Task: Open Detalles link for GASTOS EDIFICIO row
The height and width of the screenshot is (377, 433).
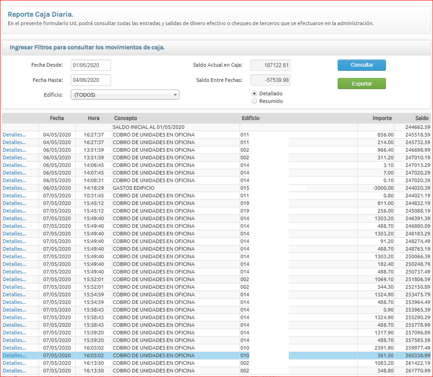Action: tap(14, 188)
